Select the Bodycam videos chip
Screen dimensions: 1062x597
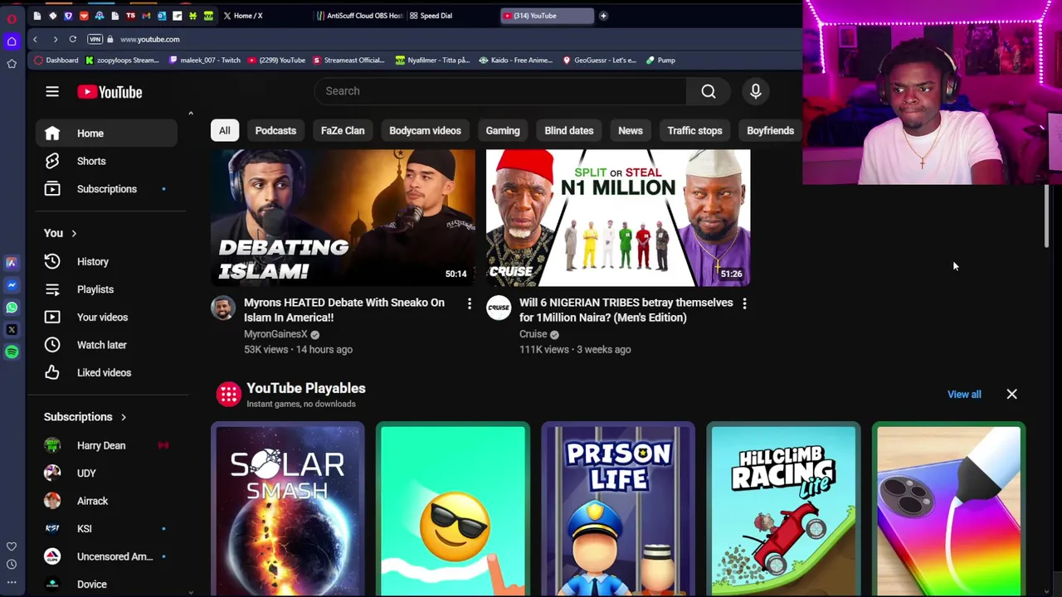[425, 130]
